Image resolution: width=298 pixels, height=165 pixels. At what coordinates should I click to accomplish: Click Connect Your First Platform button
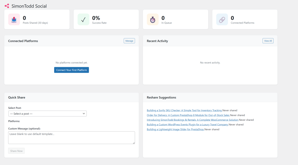pos(71,70)
